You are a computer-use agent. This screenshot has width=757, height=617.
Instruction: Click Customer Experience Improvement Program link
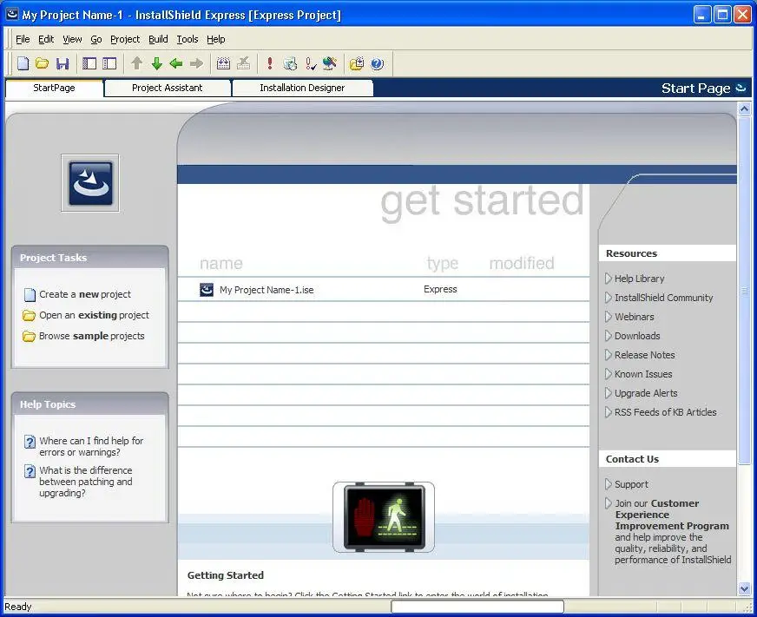[x=672, y=515]
